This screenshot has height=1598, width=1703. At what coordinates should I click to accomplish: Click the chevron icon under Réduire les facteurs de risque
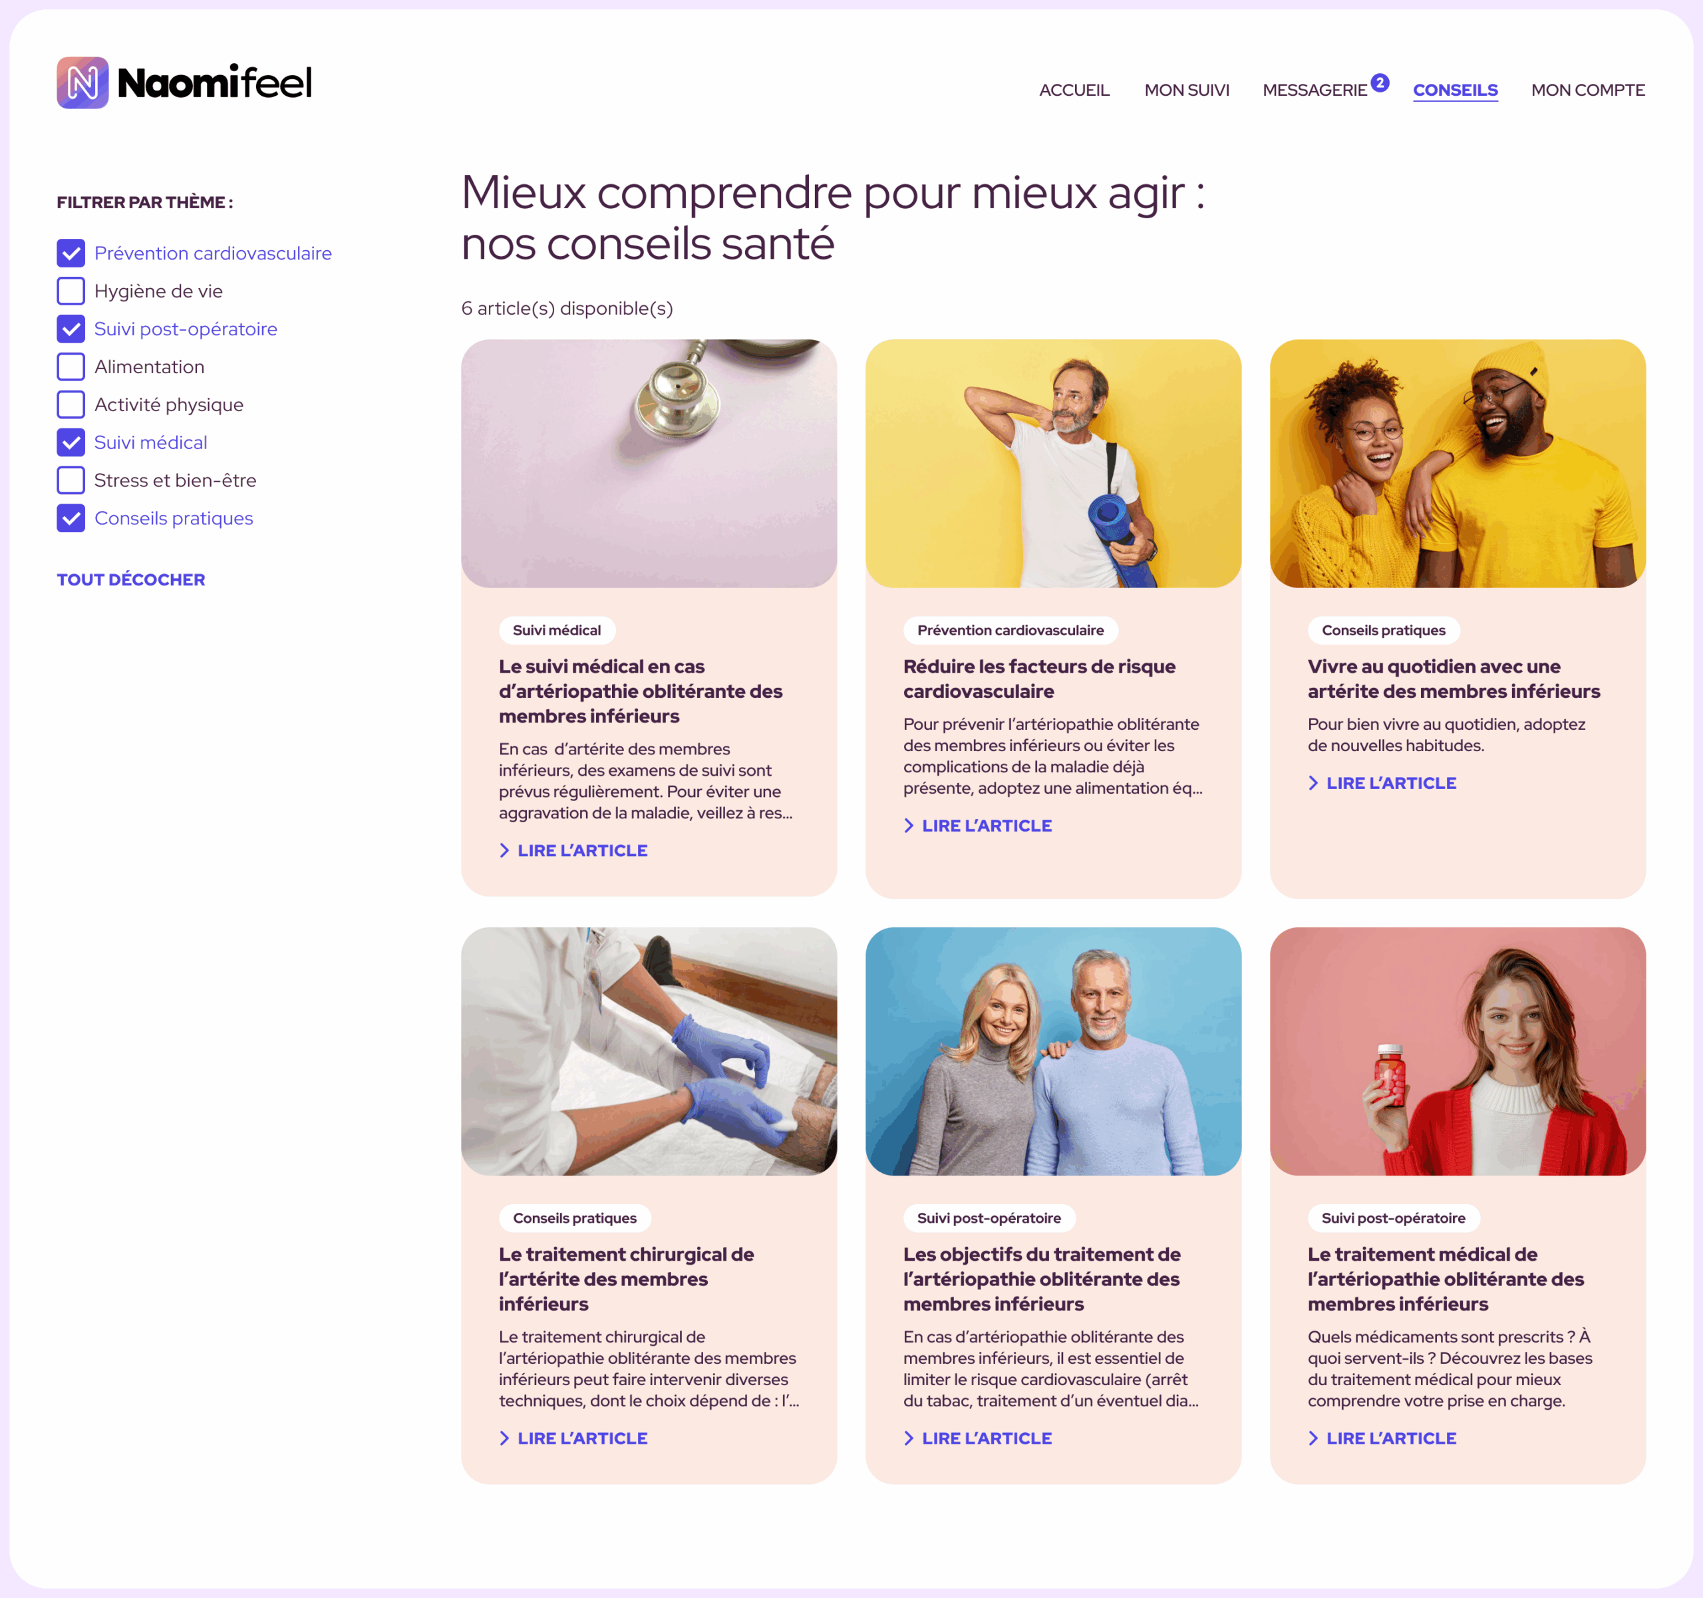pos(909,825)
